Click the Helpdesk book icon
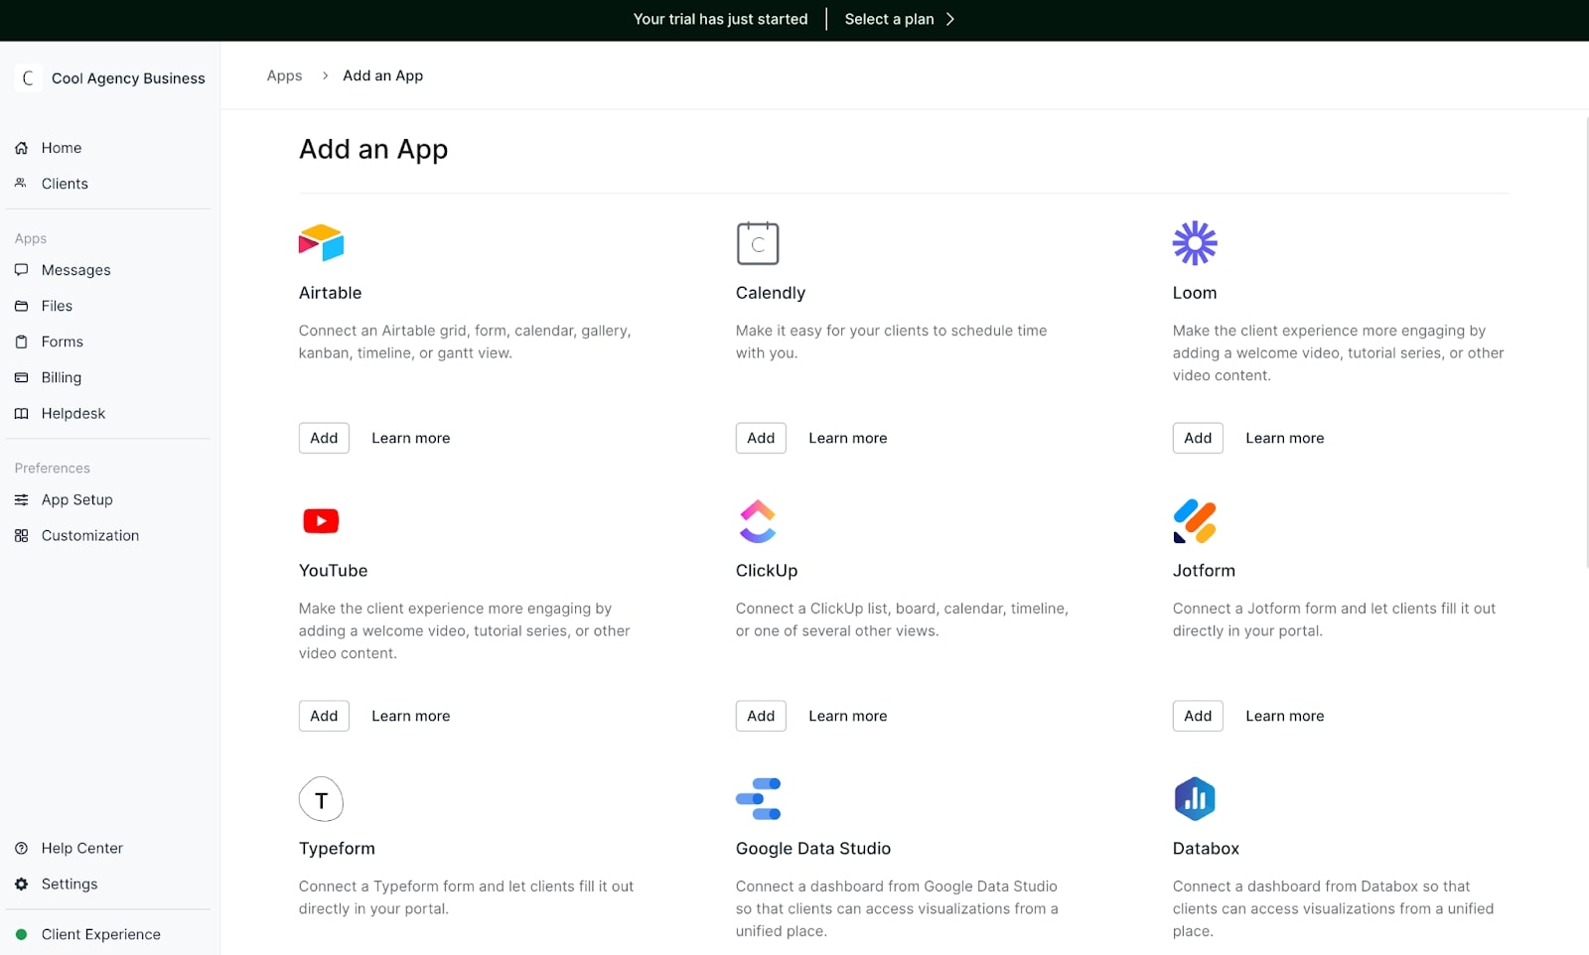The width and height of the screenshot is (1589, 955). click(x=21, y=413)
